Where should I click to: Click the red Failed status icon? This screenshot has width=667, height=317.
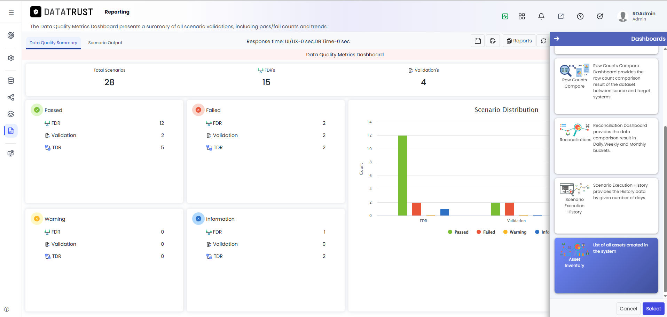198,110
